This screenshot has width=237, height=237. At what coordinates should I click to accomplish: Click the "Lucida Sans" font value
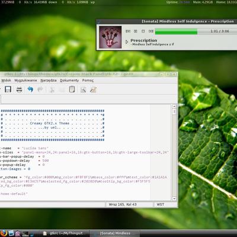35,148
